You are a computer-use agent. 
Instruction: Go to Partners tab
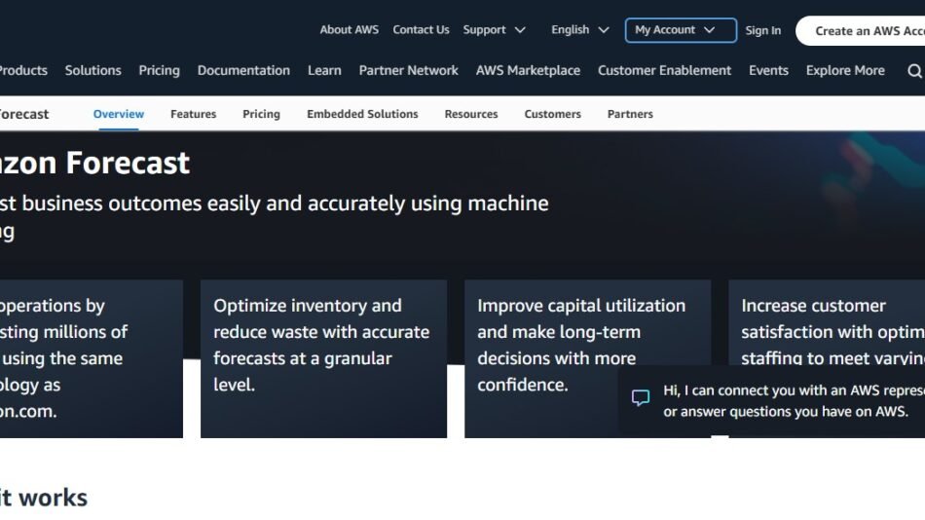[630, 114]
